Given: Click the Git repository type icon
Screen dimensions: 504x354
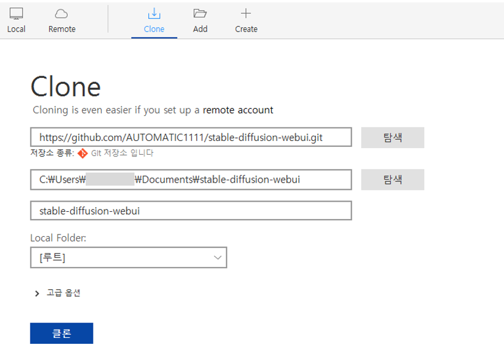Looking at the screenshot, I should [x=83, y=153].
